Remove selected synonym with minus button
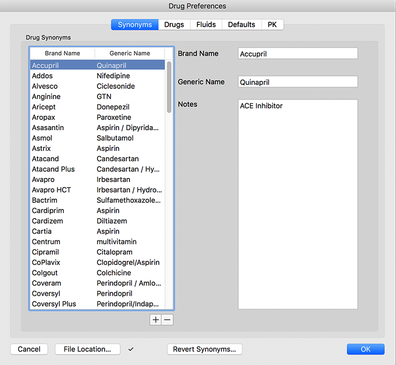 (167, 320)
